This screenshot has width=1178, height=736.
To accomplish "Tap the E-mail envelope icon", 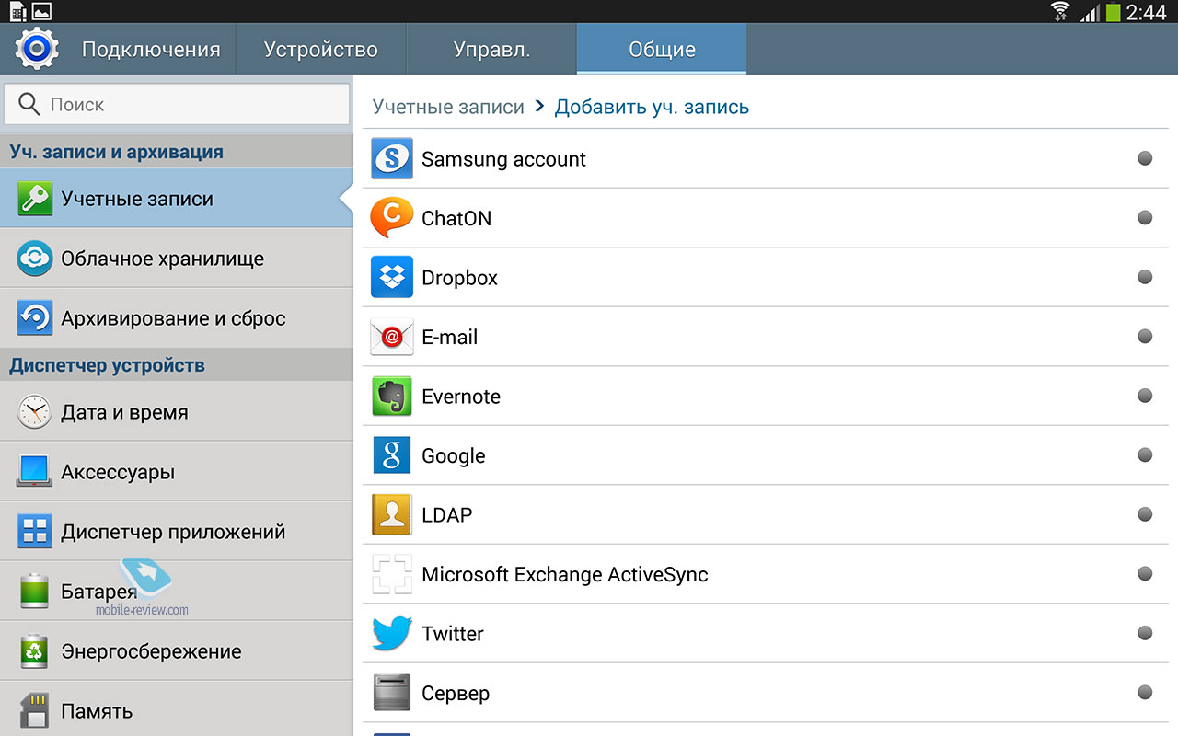I will pos(392,337).
